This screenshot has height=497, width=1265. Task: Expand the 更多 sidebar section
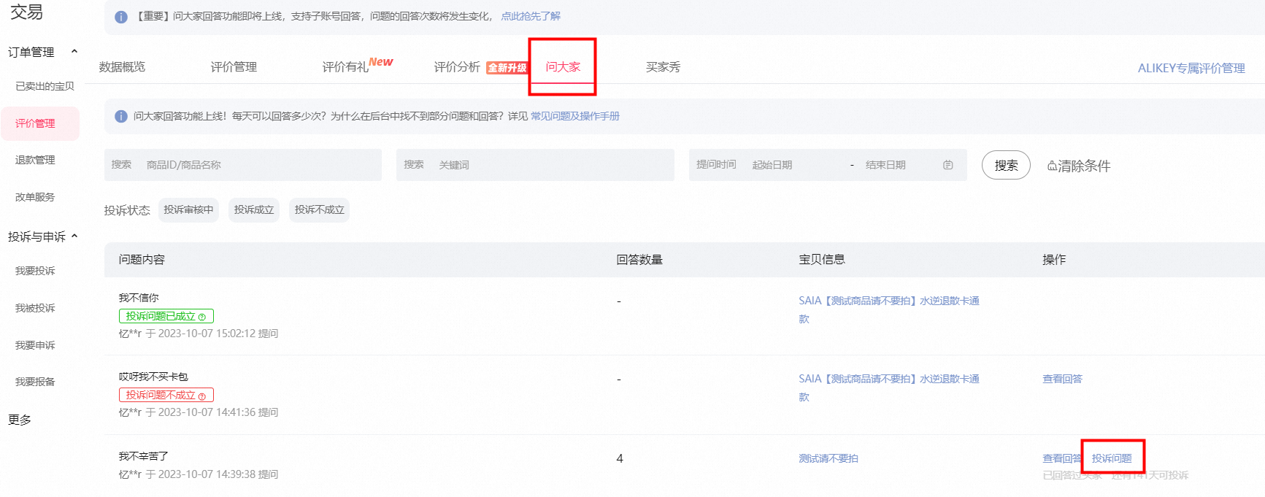[x=20, y=420]
